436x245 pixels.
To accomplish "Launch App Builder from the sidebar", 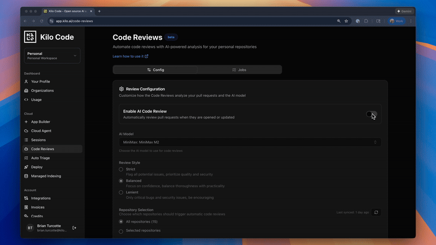I will [x=40, y=121].
